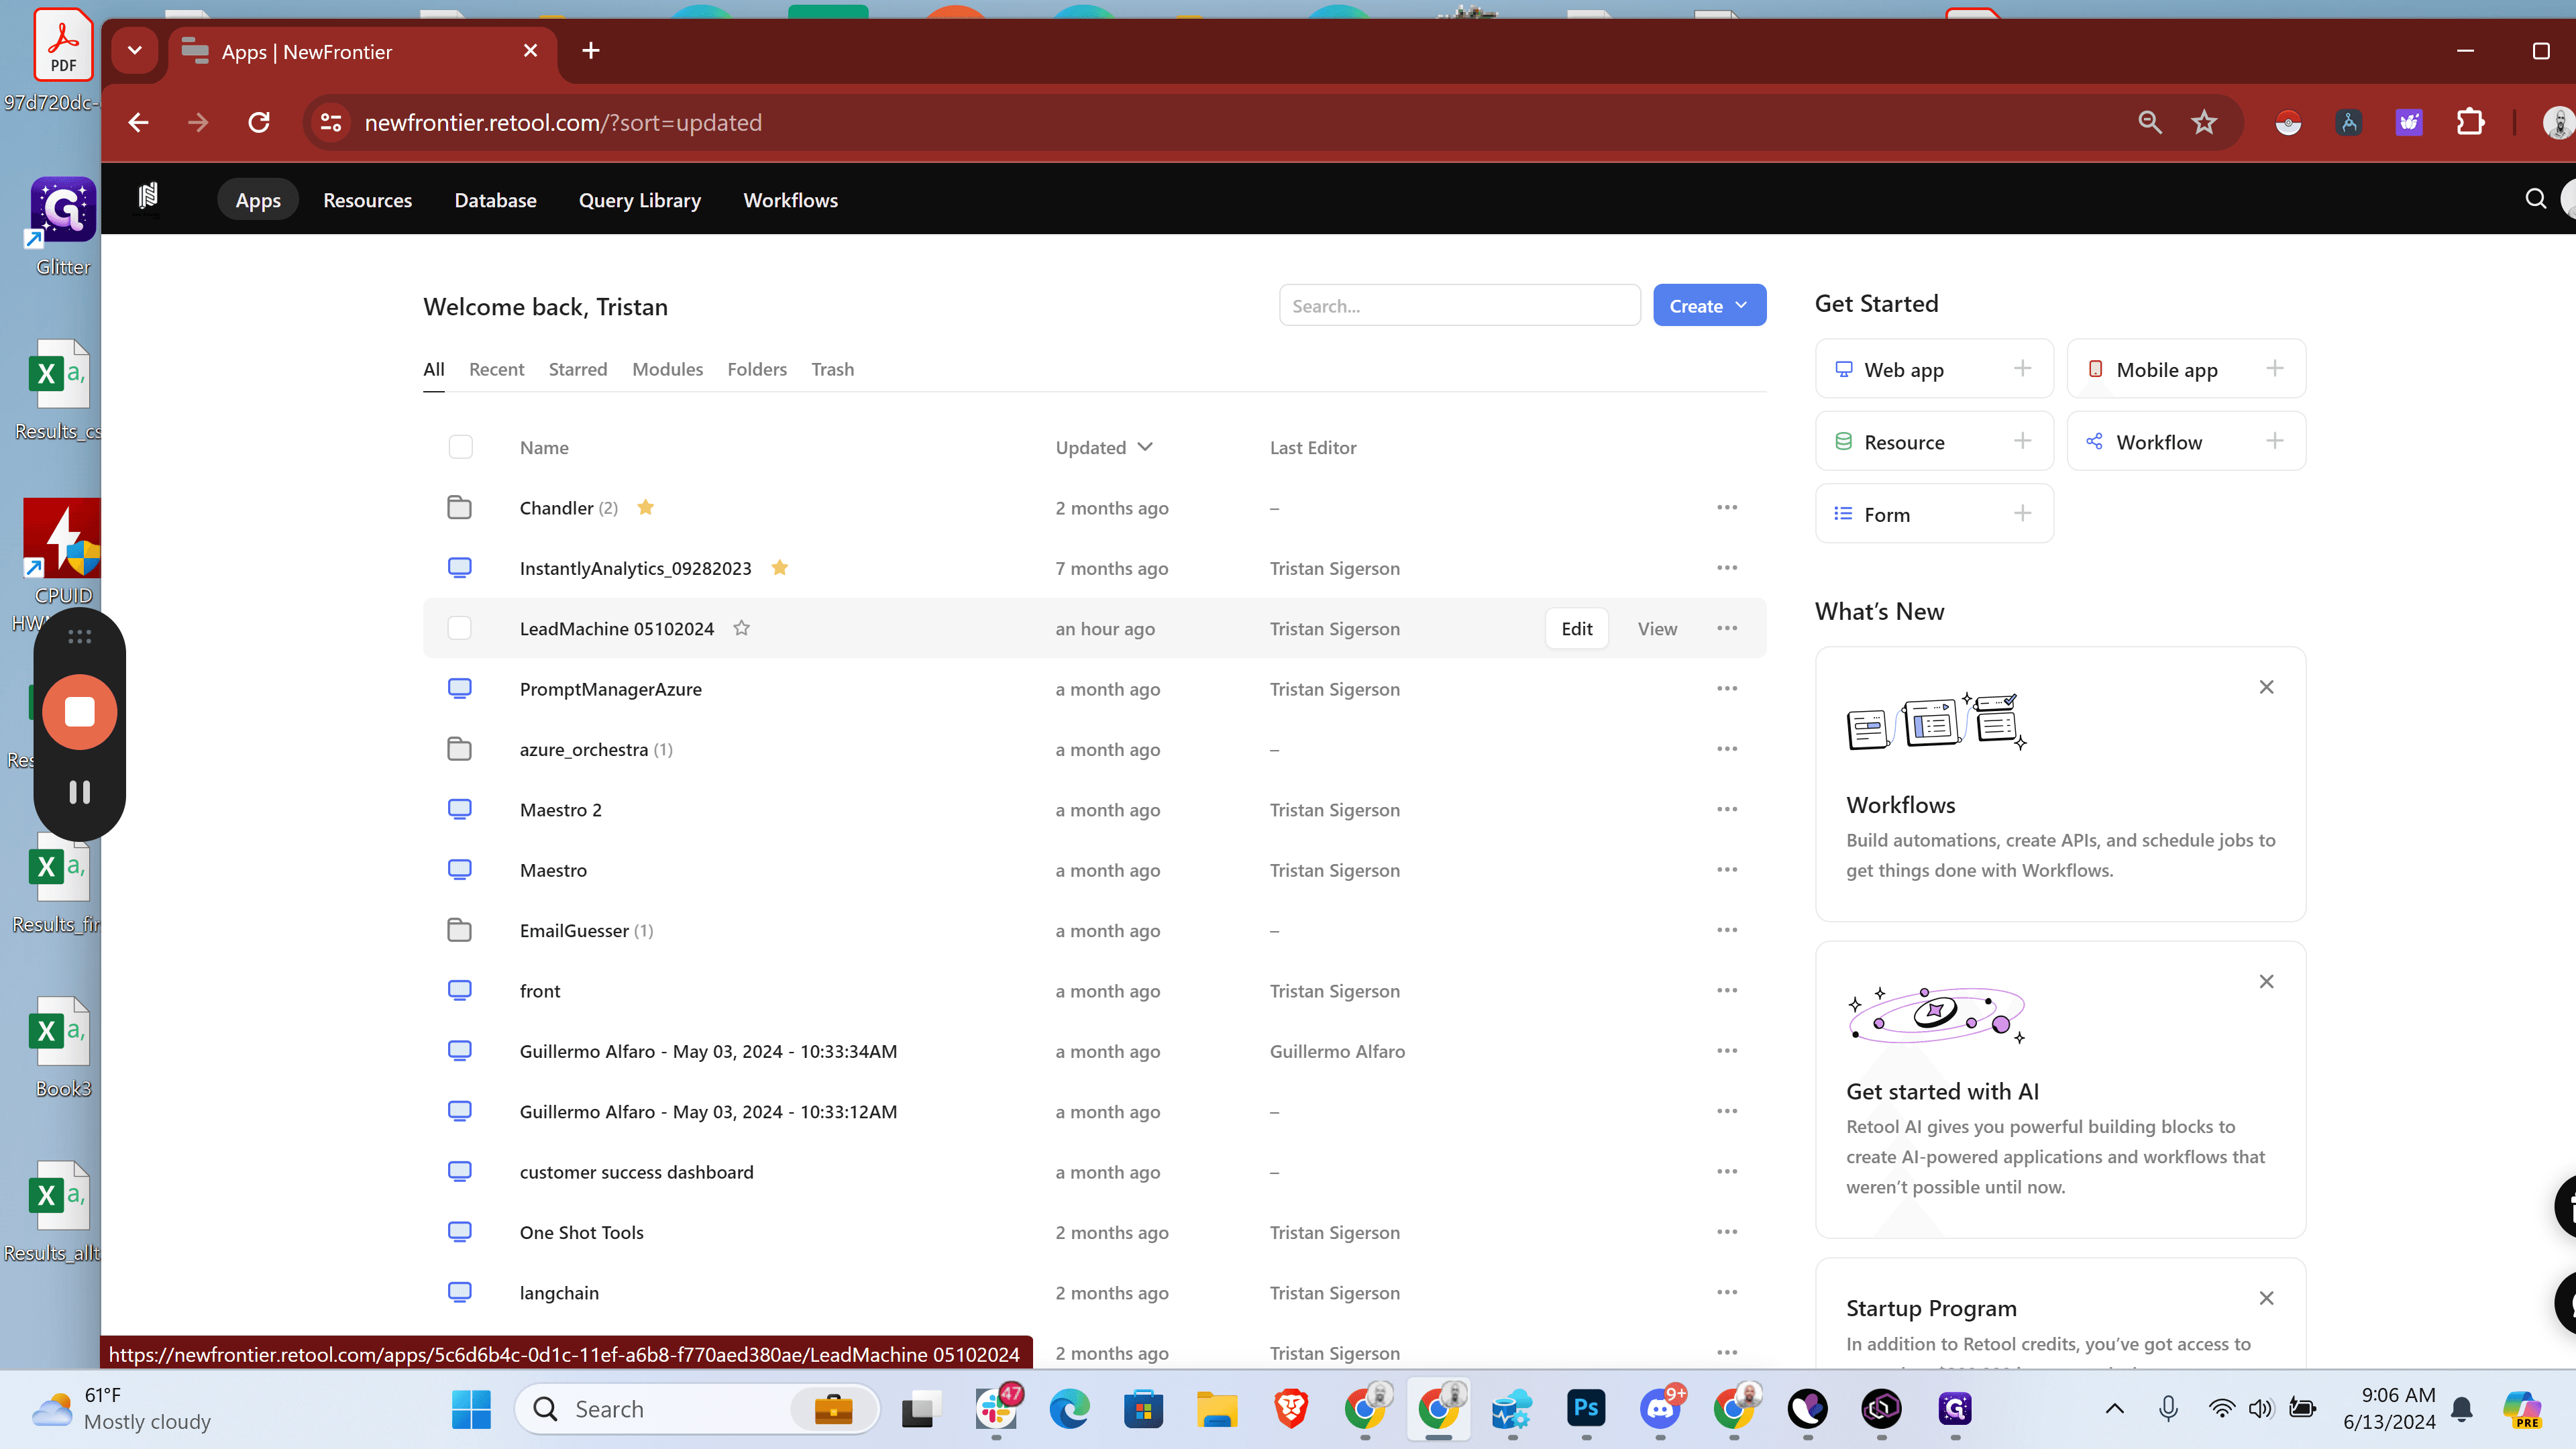
Task: Open three-dot menu for LeadMachine row
Action: (1727, 628)
